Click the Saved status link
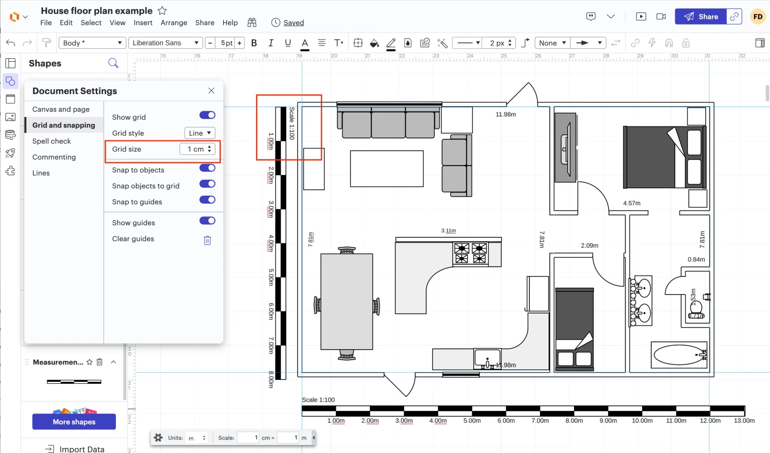The width and height of the screenshot is (770, 453). [x=294, y=23]
